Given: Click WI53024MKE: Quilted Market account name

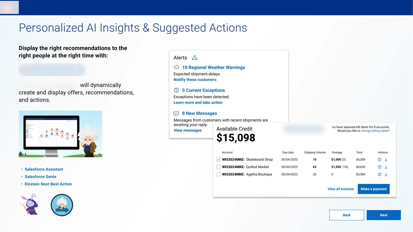Looking at the screenshot, I should click(x=245, y=167).
